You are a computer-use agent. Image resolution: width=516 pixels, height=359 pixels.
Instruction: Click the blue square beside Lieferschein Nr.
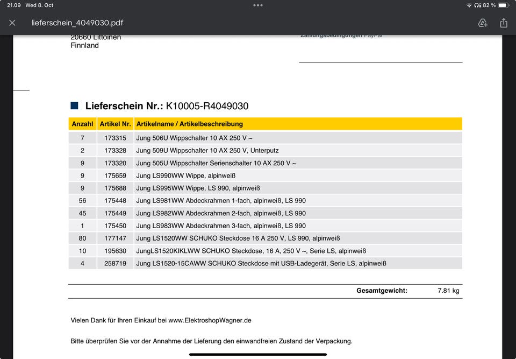[x=74, y=105]
